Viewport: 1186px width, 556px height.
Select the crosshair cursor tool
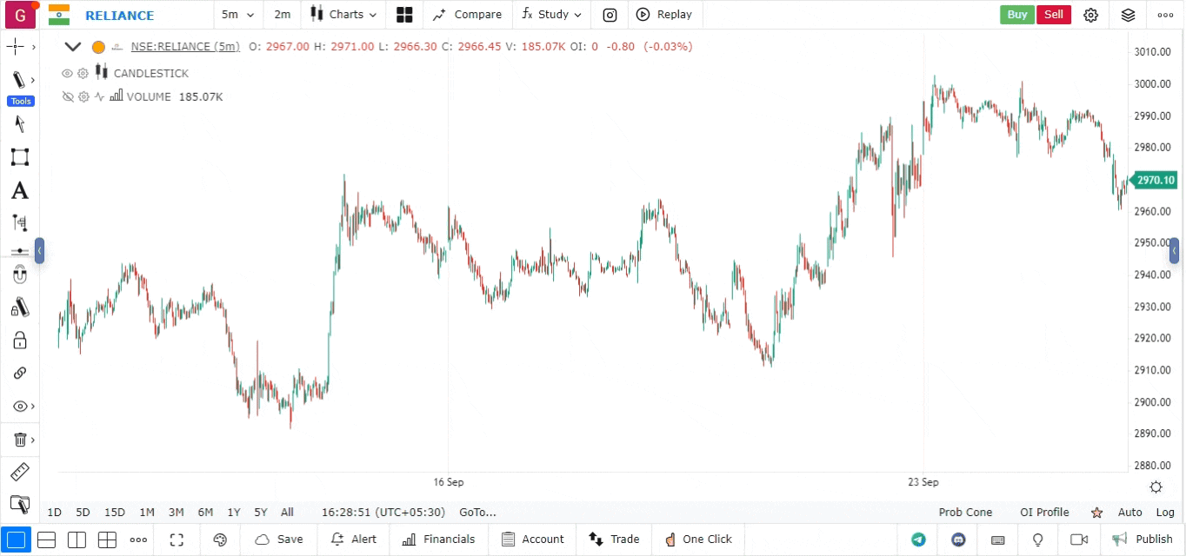[16, 47]
